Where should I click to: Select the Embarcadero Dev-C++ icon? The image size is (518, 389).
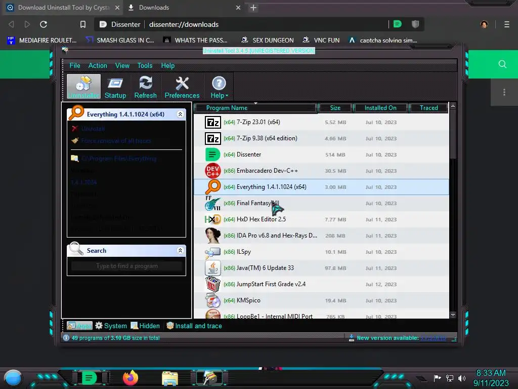point(213,171)
